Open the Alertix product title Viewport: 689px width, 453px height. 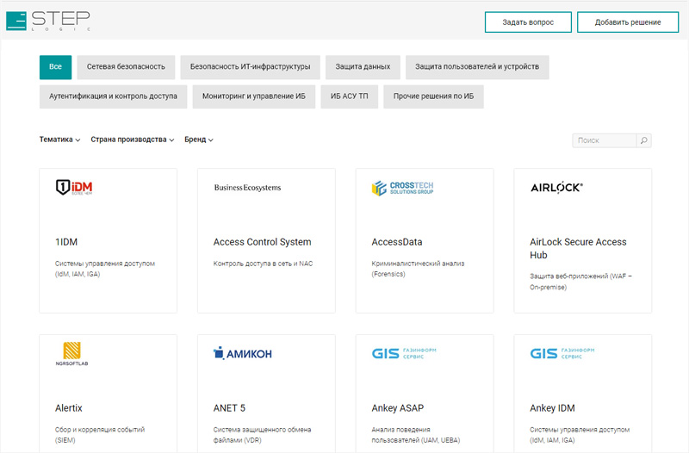point(69,408)
